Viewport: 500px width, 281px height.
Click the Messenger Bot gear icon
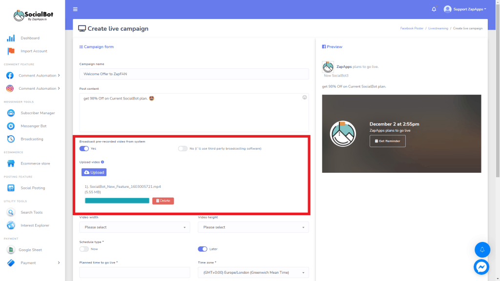[11, 126]
